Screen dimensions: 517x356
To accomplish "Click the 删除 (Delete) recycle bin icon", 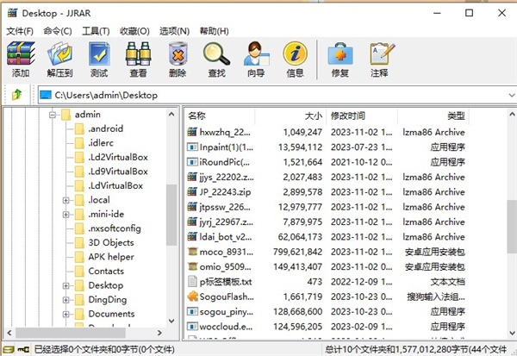I will [x=178, y=53].
